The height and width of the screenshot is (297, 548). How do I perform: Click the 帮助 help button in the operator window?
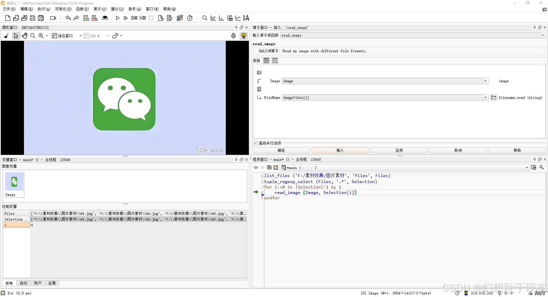click(517, 150)
